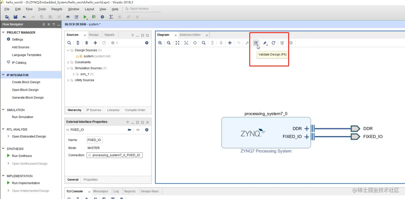The height and width of the screenshot is (199, 405).
Task: Click Add Sources in Project Manager
Action: 21,47
